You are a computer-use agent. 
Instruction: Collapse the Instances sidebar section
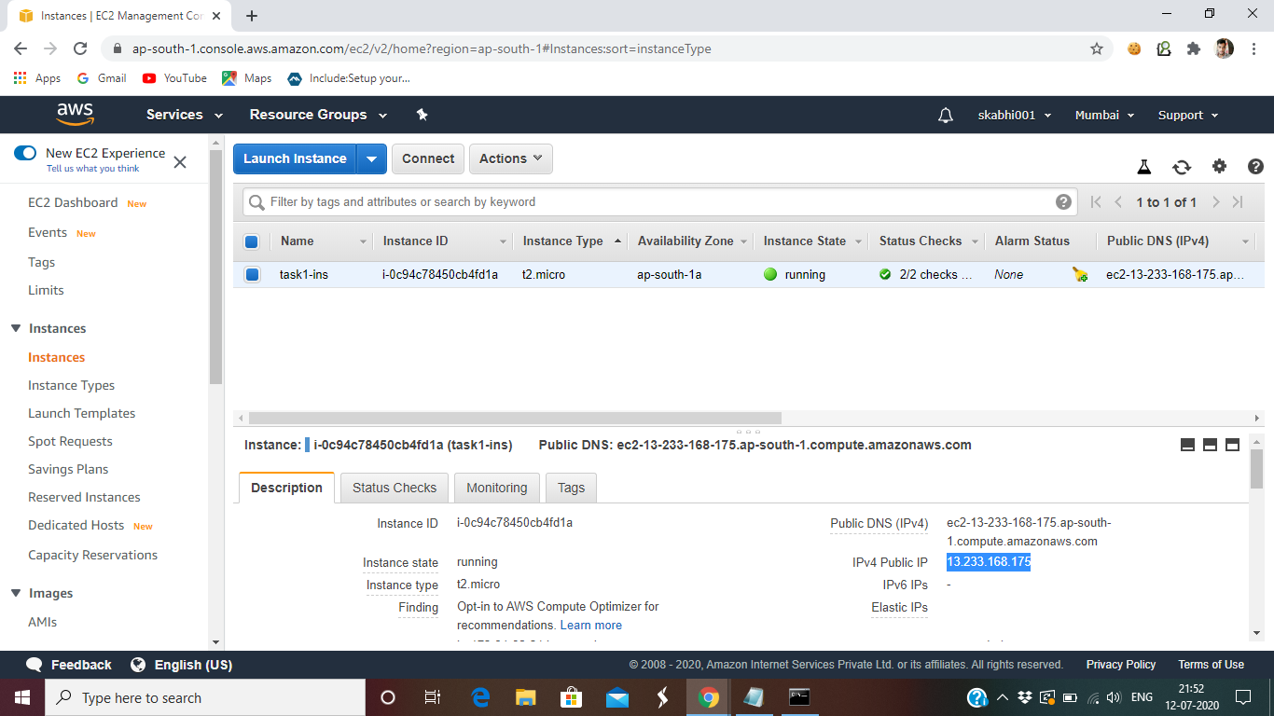tap(16, 328)
